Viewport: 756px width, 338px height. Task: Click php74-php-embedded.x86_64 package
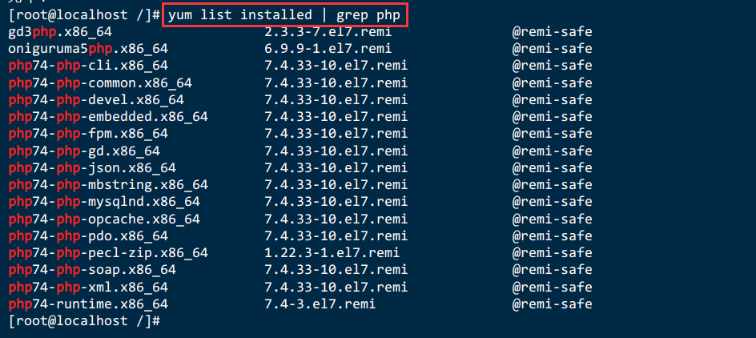point(108,117)
